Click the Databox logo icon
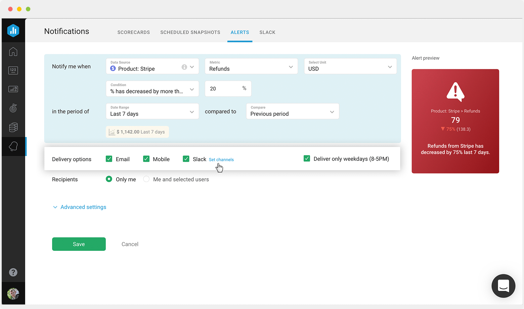Screen dimensions: 524x309 tap(13, 31)
